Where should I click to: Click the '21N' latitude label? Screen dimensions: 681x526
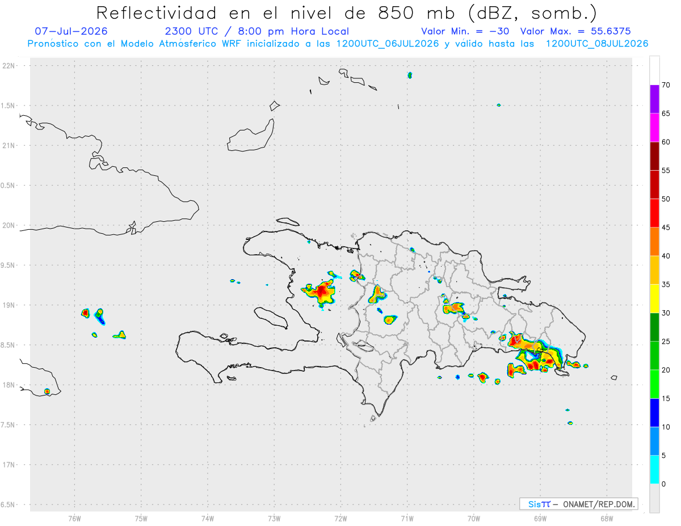(10, 145)
